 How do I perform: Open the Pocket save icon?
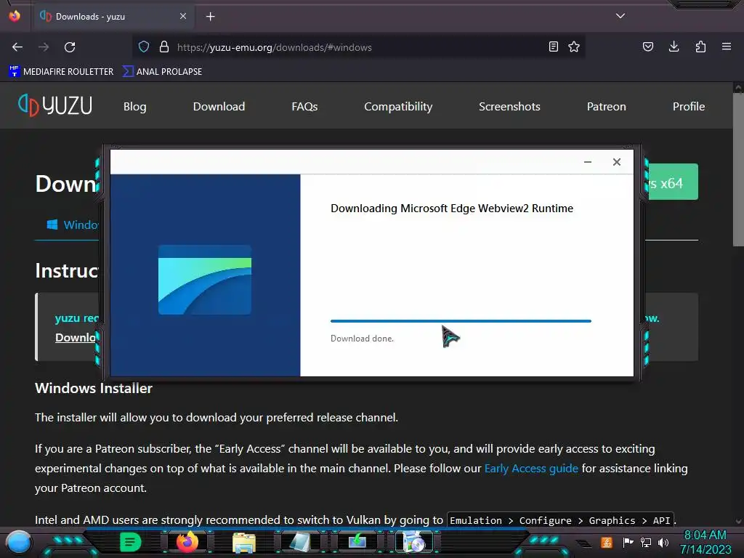pyautogui.click(x=647, y=46)
